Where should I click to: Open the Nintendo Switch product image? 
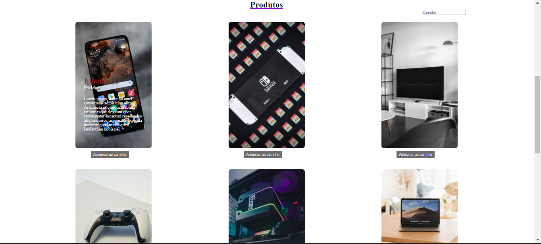tap(267, 85)
